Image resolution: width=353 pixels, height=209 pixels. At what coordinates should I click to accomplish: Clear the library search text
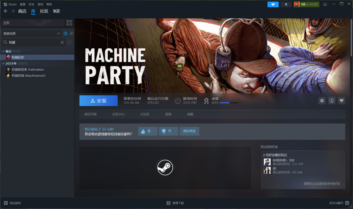pos(62,42)
